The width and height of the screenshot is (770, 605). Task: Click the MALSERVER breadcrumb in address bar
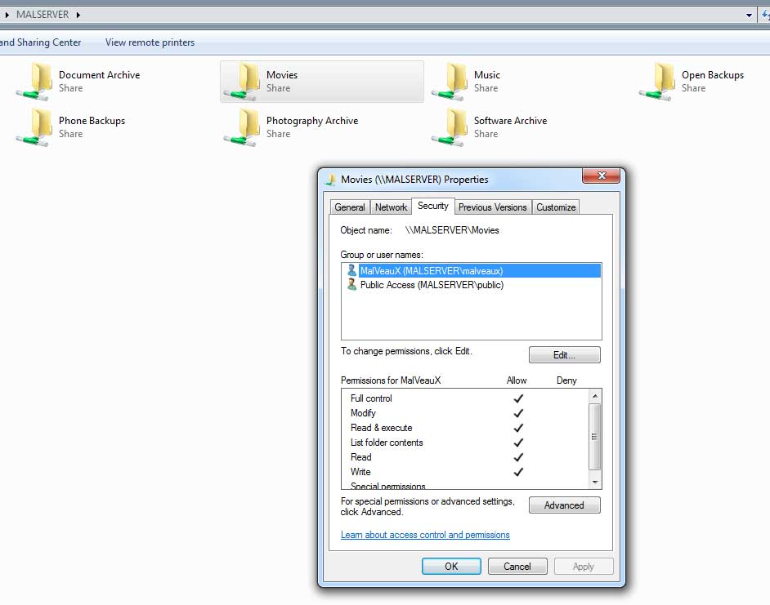(43, 15)
